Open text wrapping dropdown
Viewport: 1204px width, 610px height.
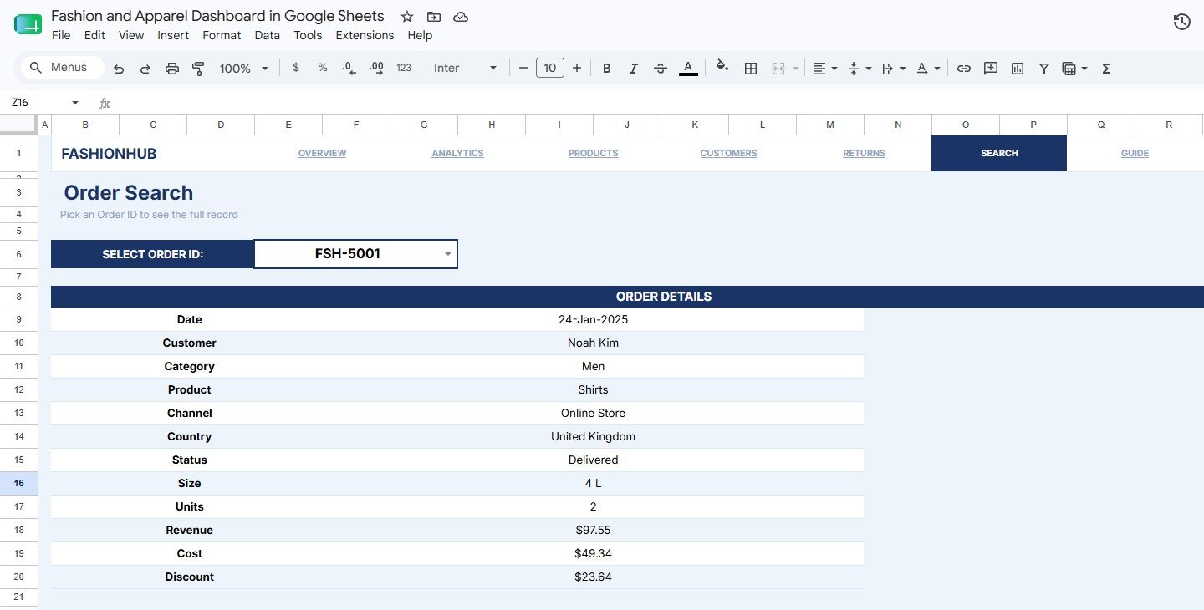pyautogui.click(x=894, y=69)
